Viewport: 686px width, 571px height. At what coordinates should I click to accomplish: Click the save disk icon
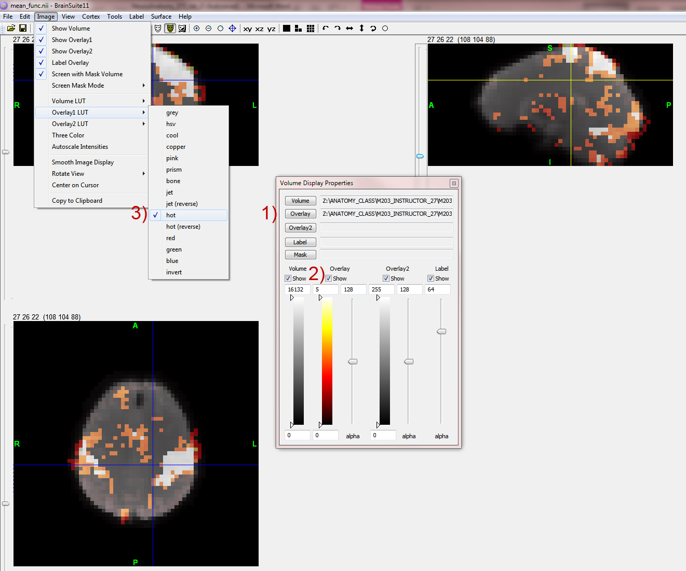(x=23, y=28)
